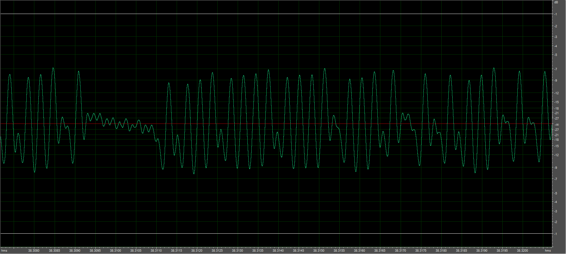566x254 pixels.
Task: Pick the 38.3200 time ruler label
Action: coord(523,251)
